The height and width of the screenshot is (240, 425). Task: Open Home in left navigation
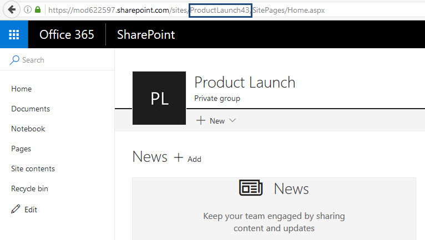coord(22,89)
